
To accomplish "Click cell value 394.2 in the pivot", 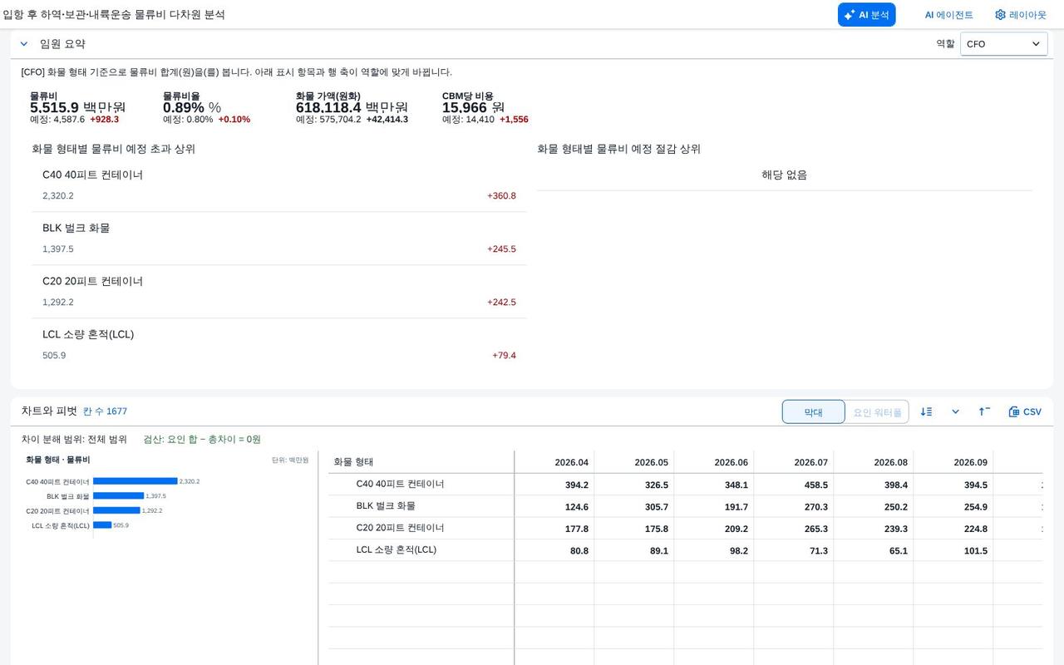I will click(577, 485).
